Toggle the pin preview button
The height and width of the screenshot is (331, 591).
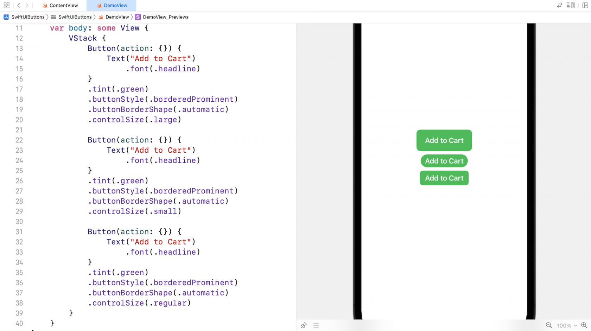tap(304, 325)
